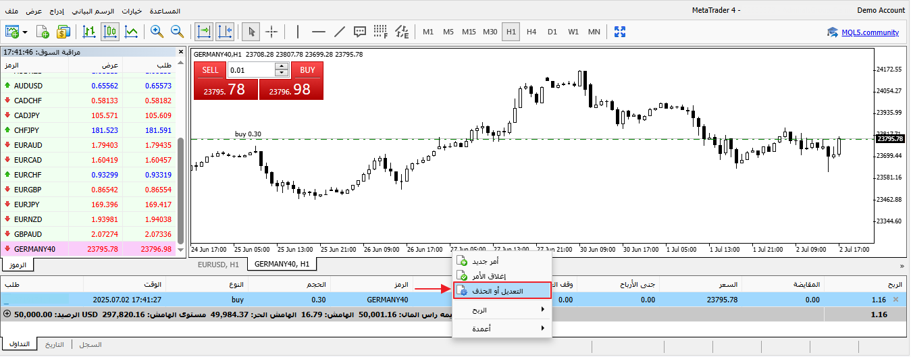Select the 'الرموز' tab in market watch
The height and width of the screenshot is (357, 911).
pos(18,265)
